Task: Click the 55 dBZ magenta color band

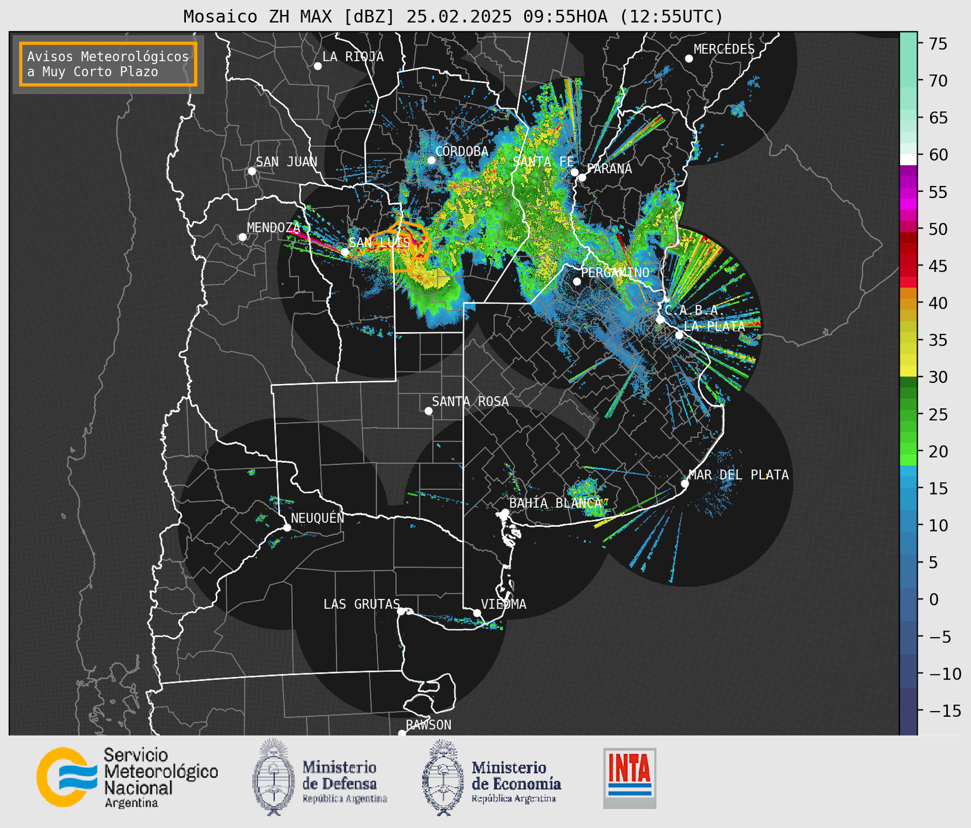Action: [908, 192]
